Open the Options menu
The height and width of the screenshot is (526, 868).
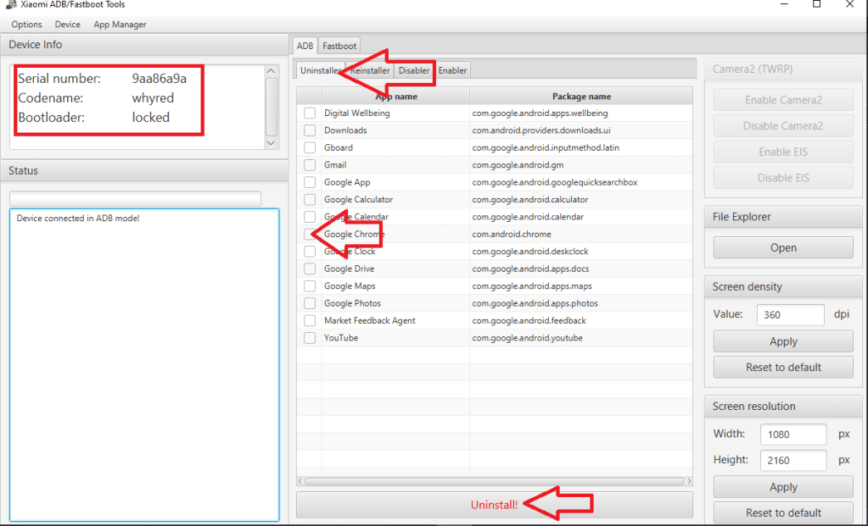coord(26,25)
